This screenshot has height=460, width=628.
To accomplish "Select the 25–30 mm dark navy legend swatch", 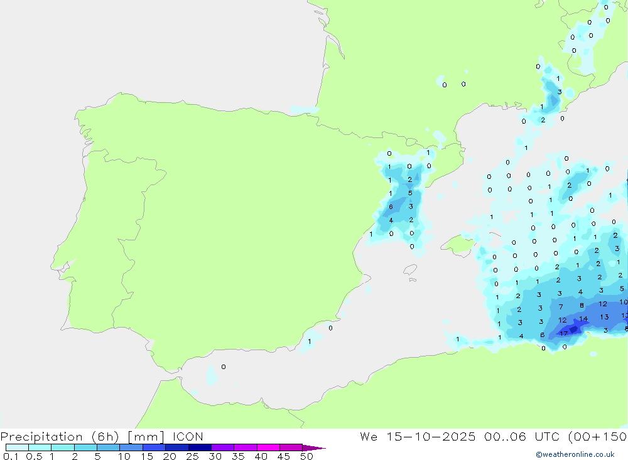I will coord(200,447).
